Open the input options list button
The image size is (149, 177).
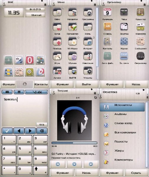coord(19,92)
